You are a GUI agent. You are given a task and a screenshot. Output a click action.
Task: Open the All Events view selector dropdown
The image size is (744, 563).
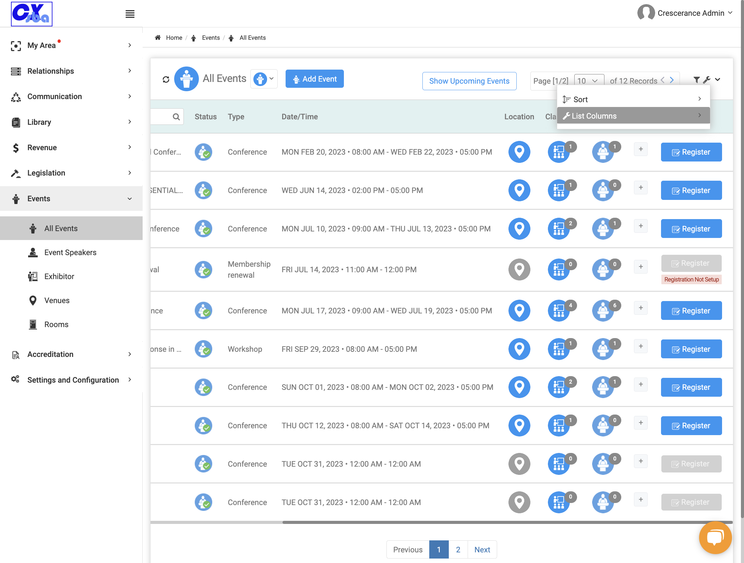click(264, 79)
